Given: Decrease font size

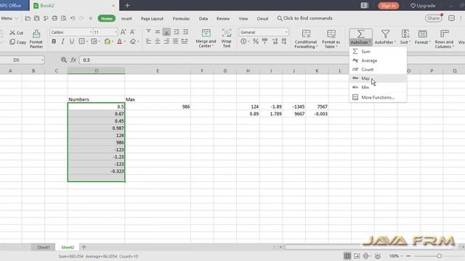Looking at the screenshot, I should (132, 32).
